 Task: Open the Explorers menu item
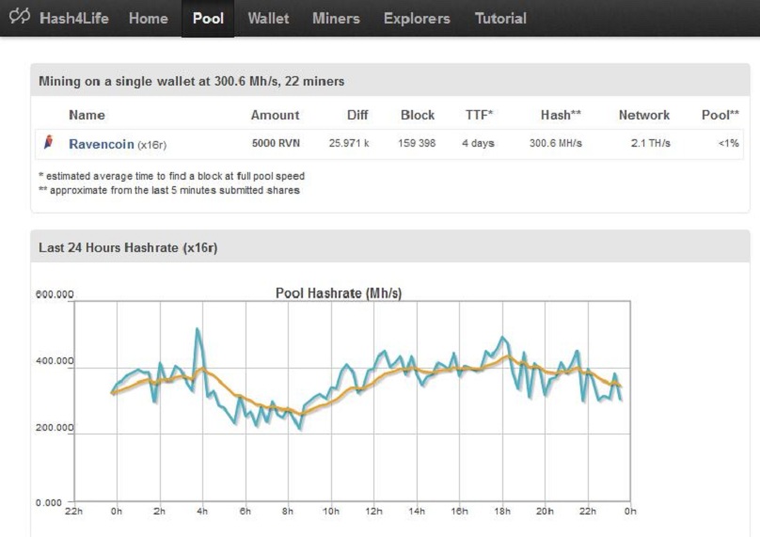tap(417, 19)
